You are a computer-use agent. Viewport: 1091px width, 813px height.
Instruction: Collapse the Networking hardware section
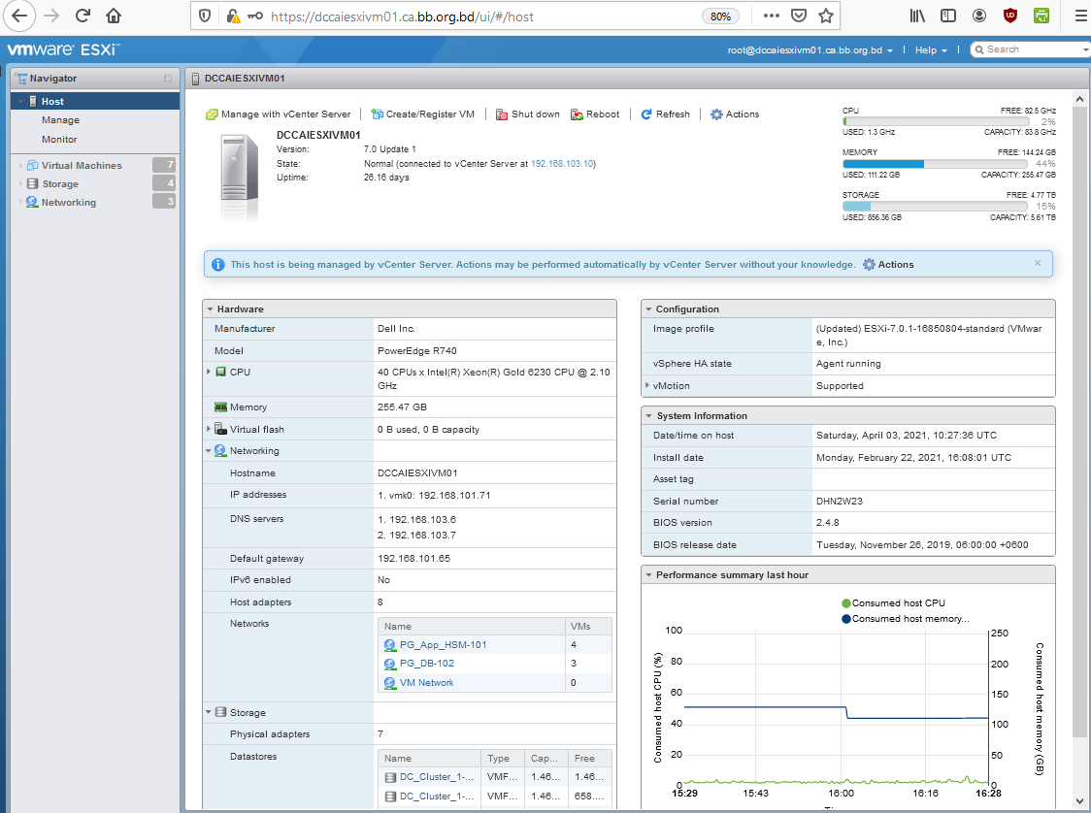click(209, 451)
